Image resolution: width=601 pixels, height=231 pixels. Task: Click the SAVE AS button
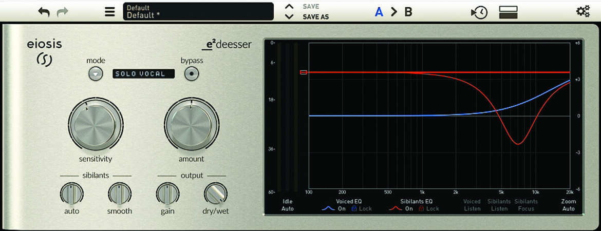pos(316,17)
